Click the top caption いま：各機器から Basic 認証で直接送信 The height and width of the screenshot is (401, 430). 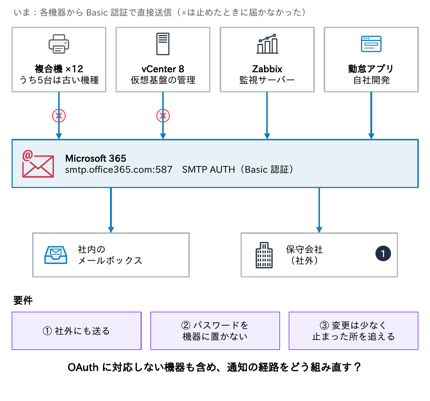click(x=93, y=12)
